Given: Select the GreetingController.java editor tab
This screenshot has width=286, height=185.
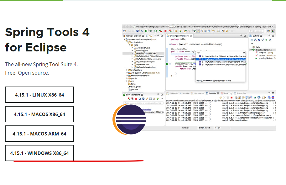Looking at the screenshot, I should click(x=179, y=36).
